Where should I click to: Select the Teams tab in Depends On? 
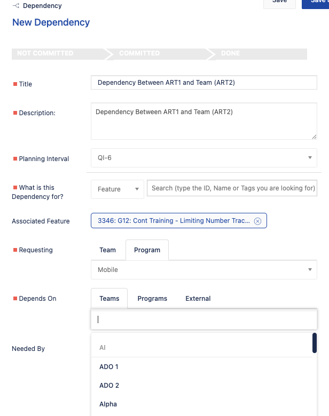[109, 299]
